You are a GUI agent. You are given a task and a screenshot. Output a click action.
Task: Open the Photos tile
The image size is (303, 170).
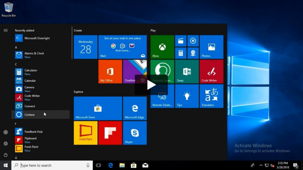(x=211, y=47)
